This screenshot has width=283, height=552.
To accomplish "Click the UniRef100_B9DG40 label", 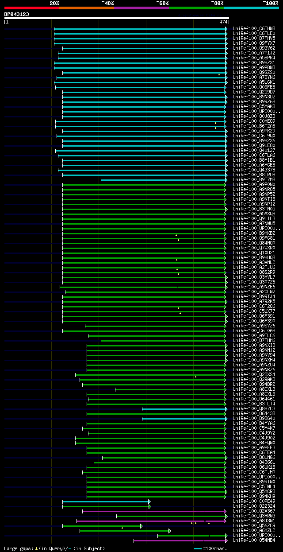I will 254,418.
